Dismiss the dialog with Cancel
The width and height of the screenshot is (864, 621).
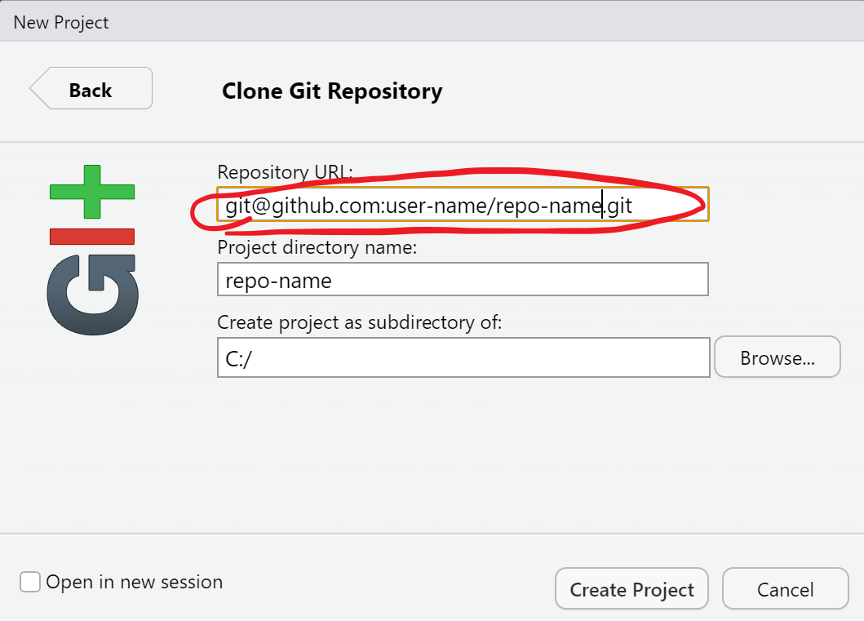785,589
